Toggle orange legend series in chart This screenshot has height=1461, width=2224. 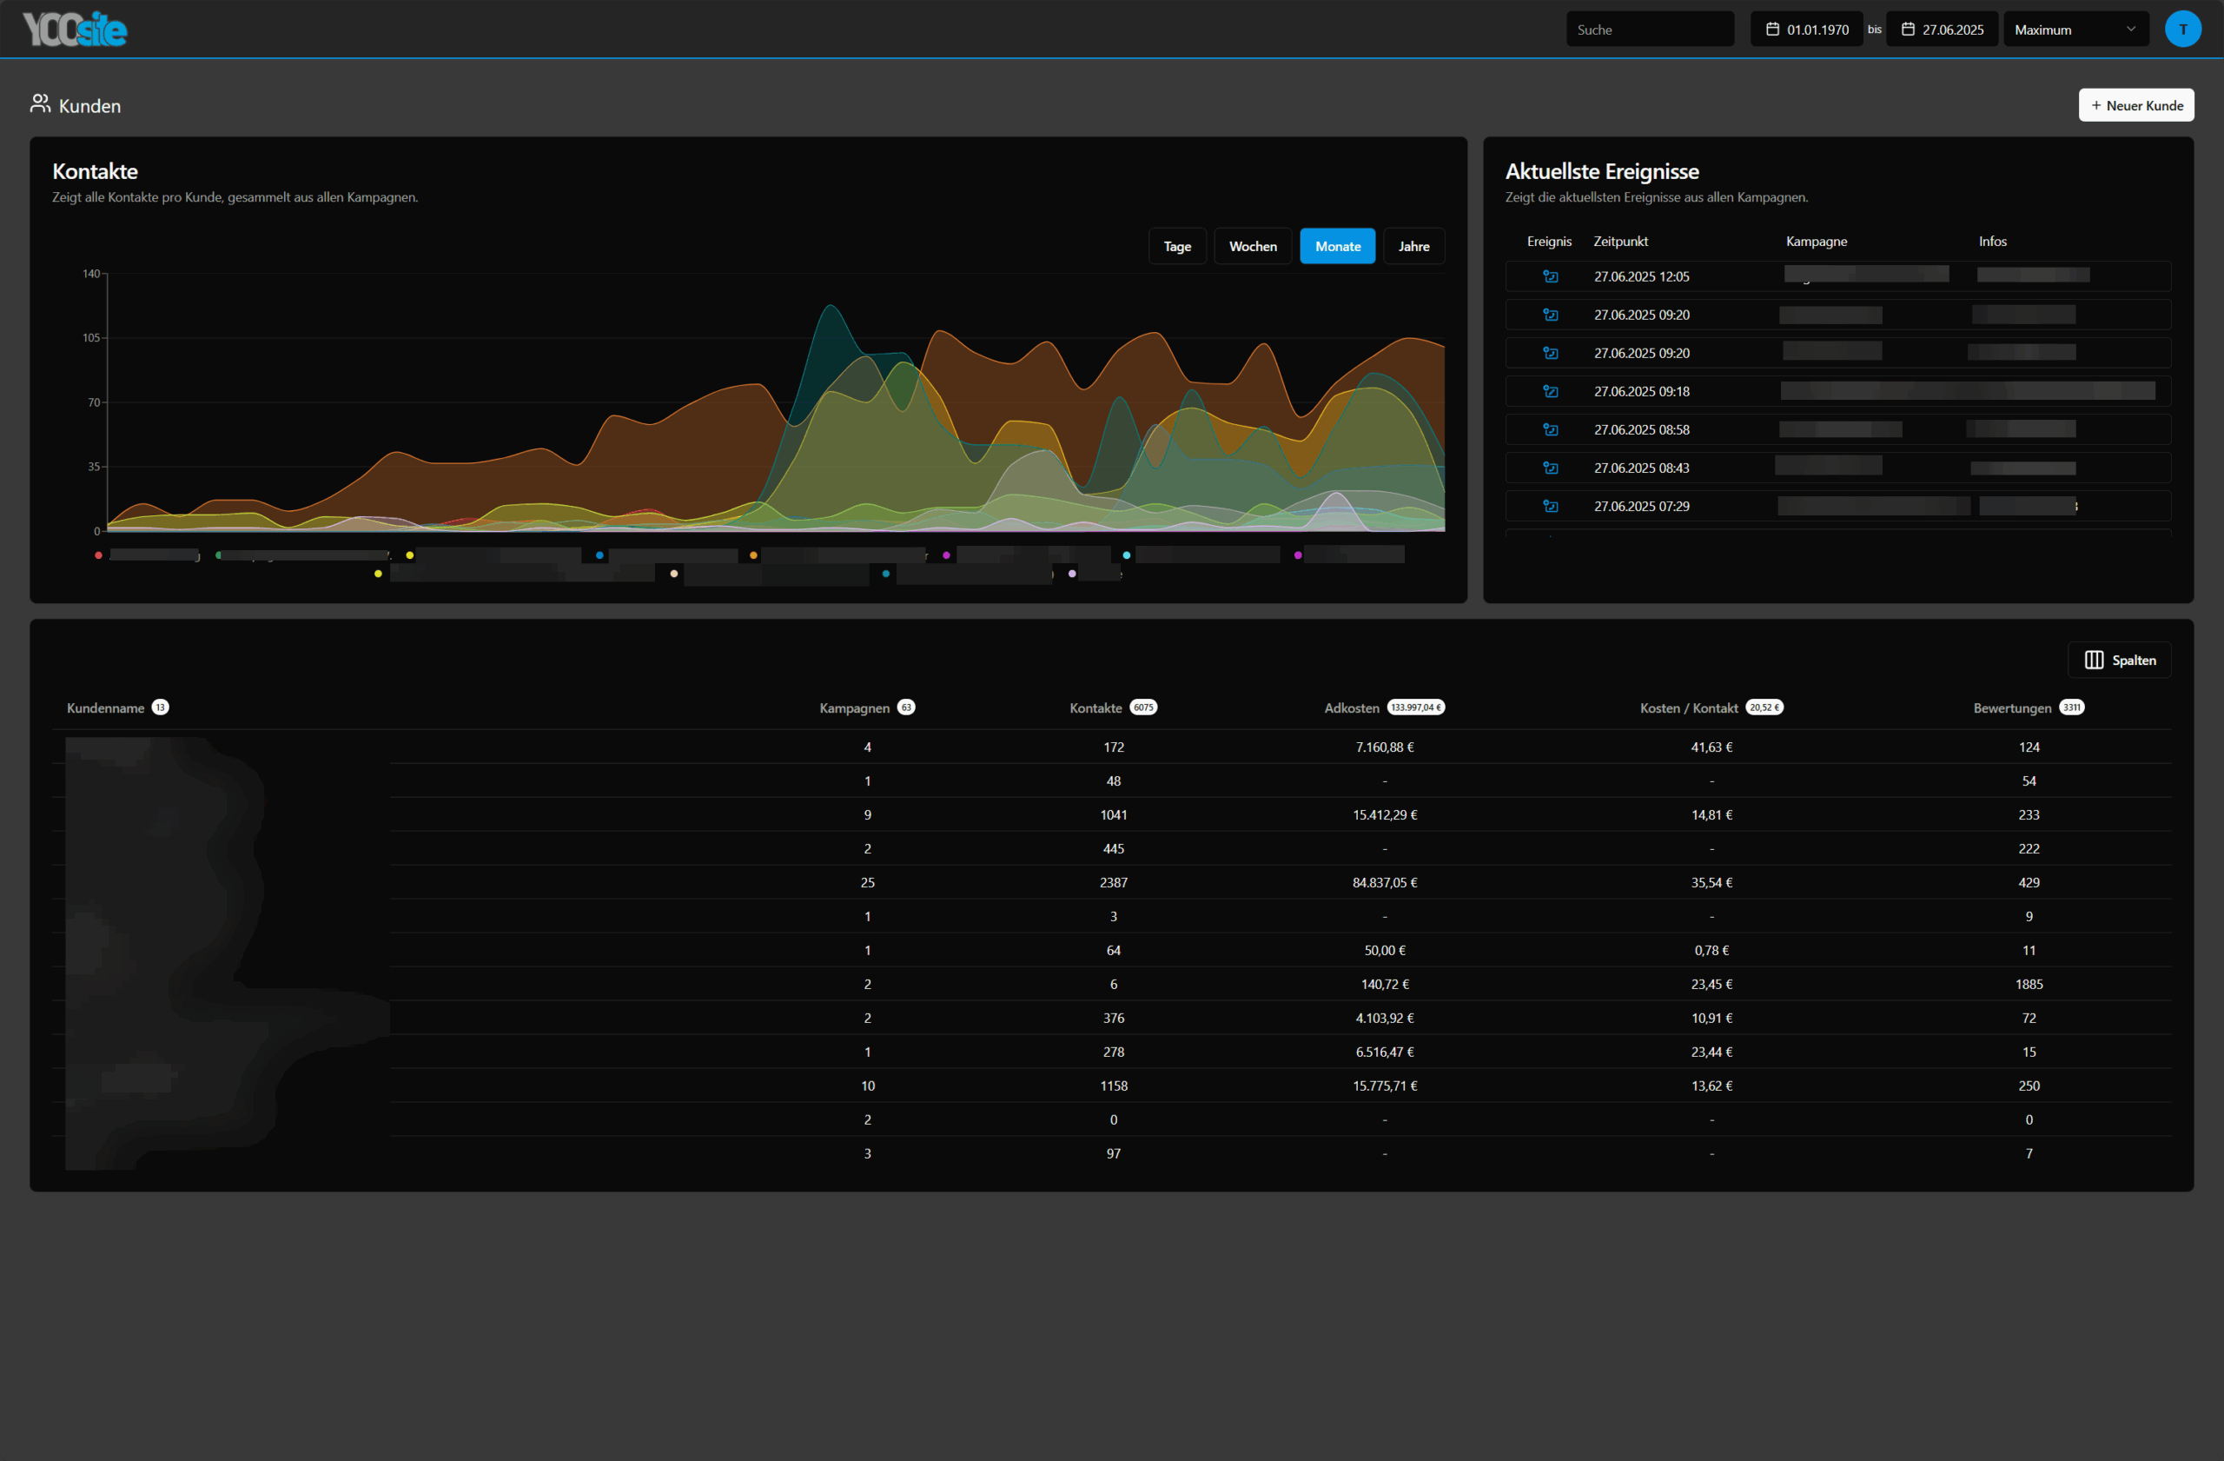753,555
